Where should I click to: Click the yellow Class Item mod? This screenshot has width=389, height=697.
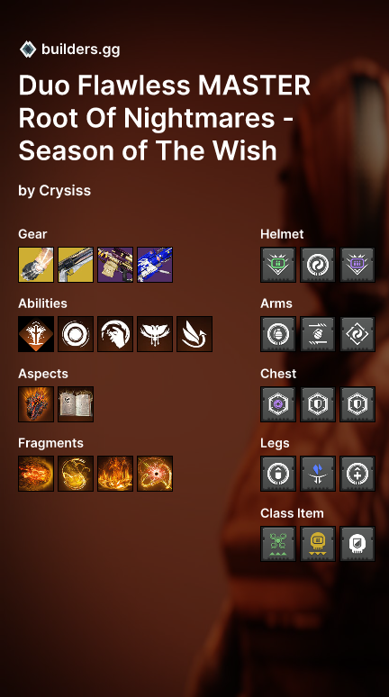click(x=318, y=544)
